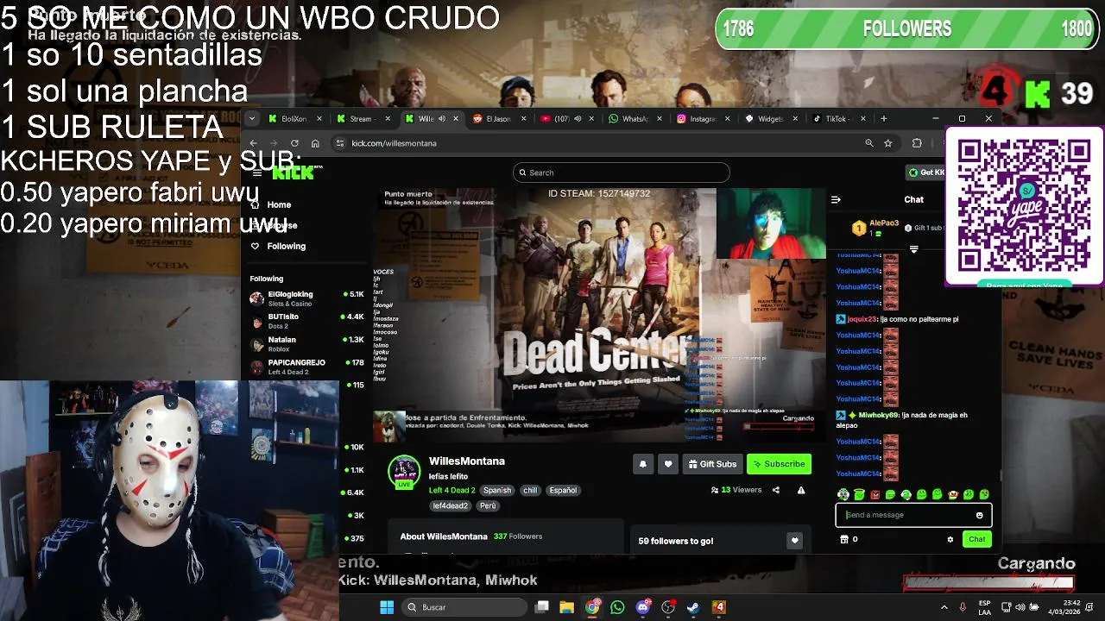The height and width of the screenshot is (621, 1105).
Task: Click the chill tag
Action: pos(530,490)
